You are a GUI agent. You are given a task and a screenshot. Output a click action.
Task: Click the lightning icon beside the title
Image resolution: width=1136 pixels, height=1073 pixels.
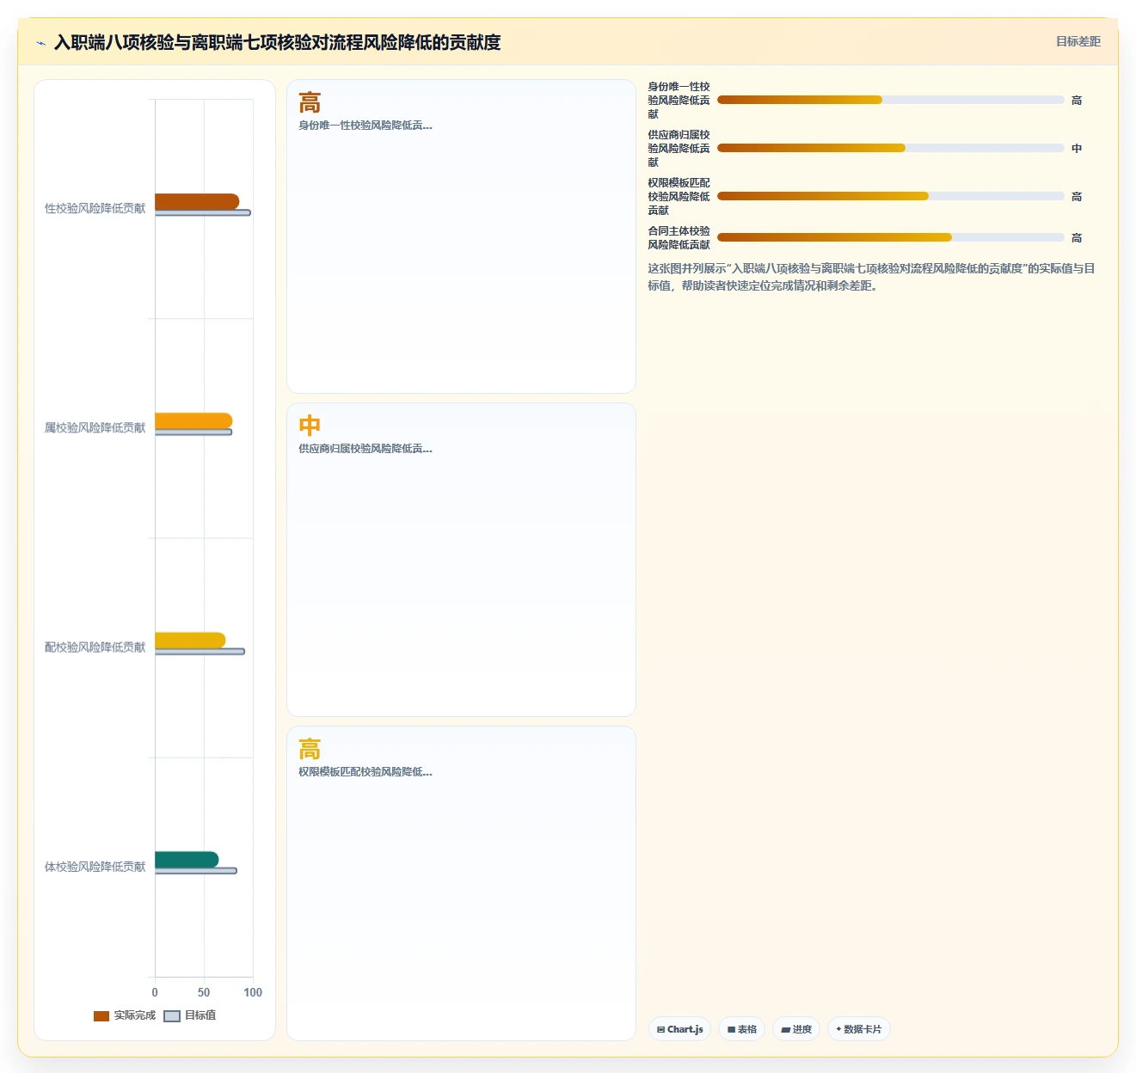(40, 43)
